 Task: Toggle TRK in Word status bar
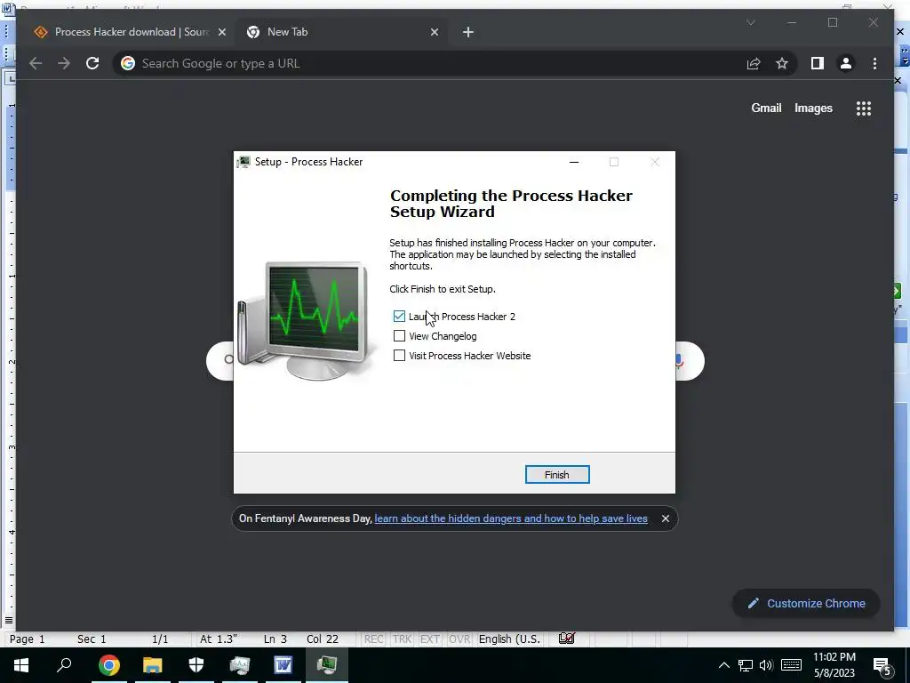(402, 639)
